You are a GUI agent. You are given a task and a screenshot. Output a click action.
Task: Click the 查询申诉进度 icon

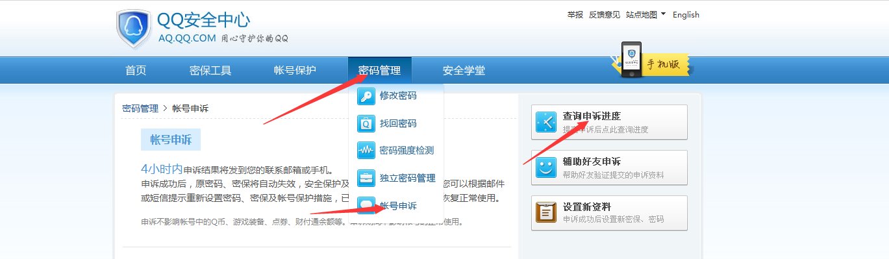(546, 122)
